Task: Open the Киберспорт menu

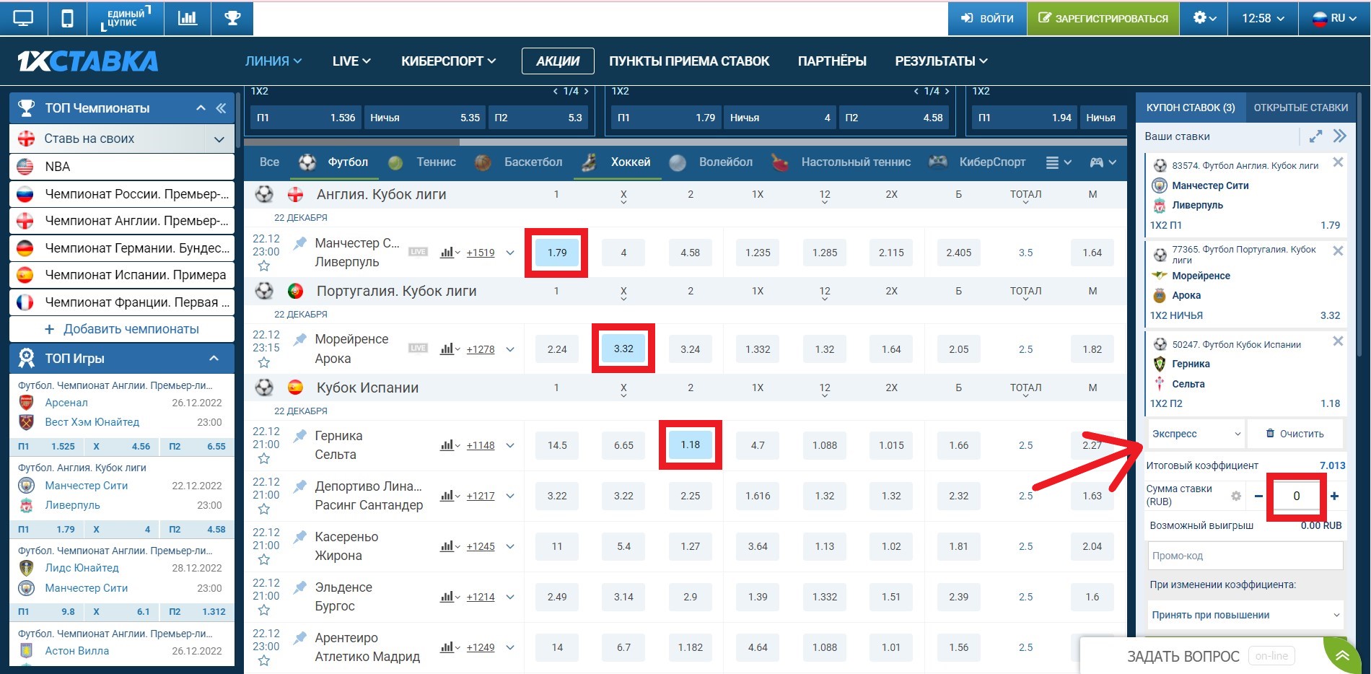Action: [449, 61]
